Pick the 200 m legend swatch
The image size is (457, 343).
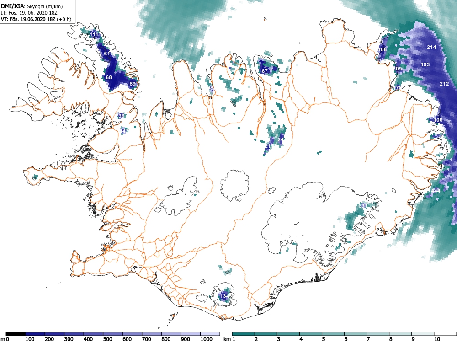[54, 334]
